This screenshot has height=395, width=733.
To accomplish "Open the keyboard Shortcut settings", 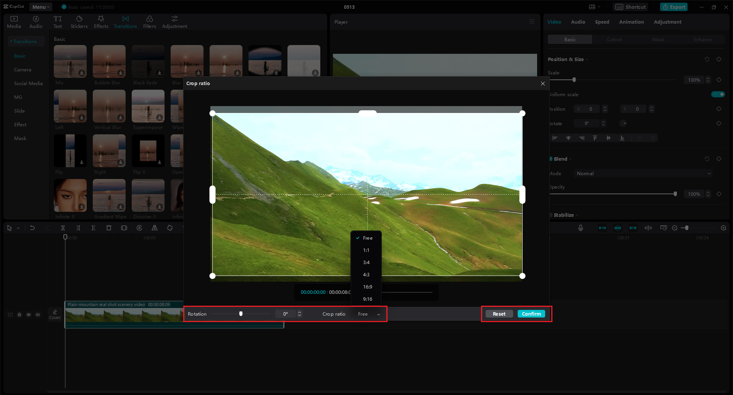I will coord(630,7).
